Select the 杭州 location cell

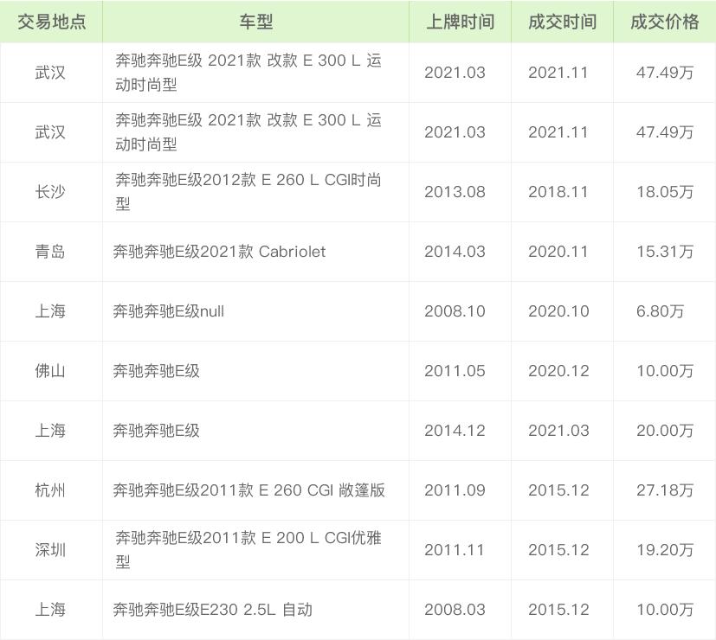tap(50, 490)
